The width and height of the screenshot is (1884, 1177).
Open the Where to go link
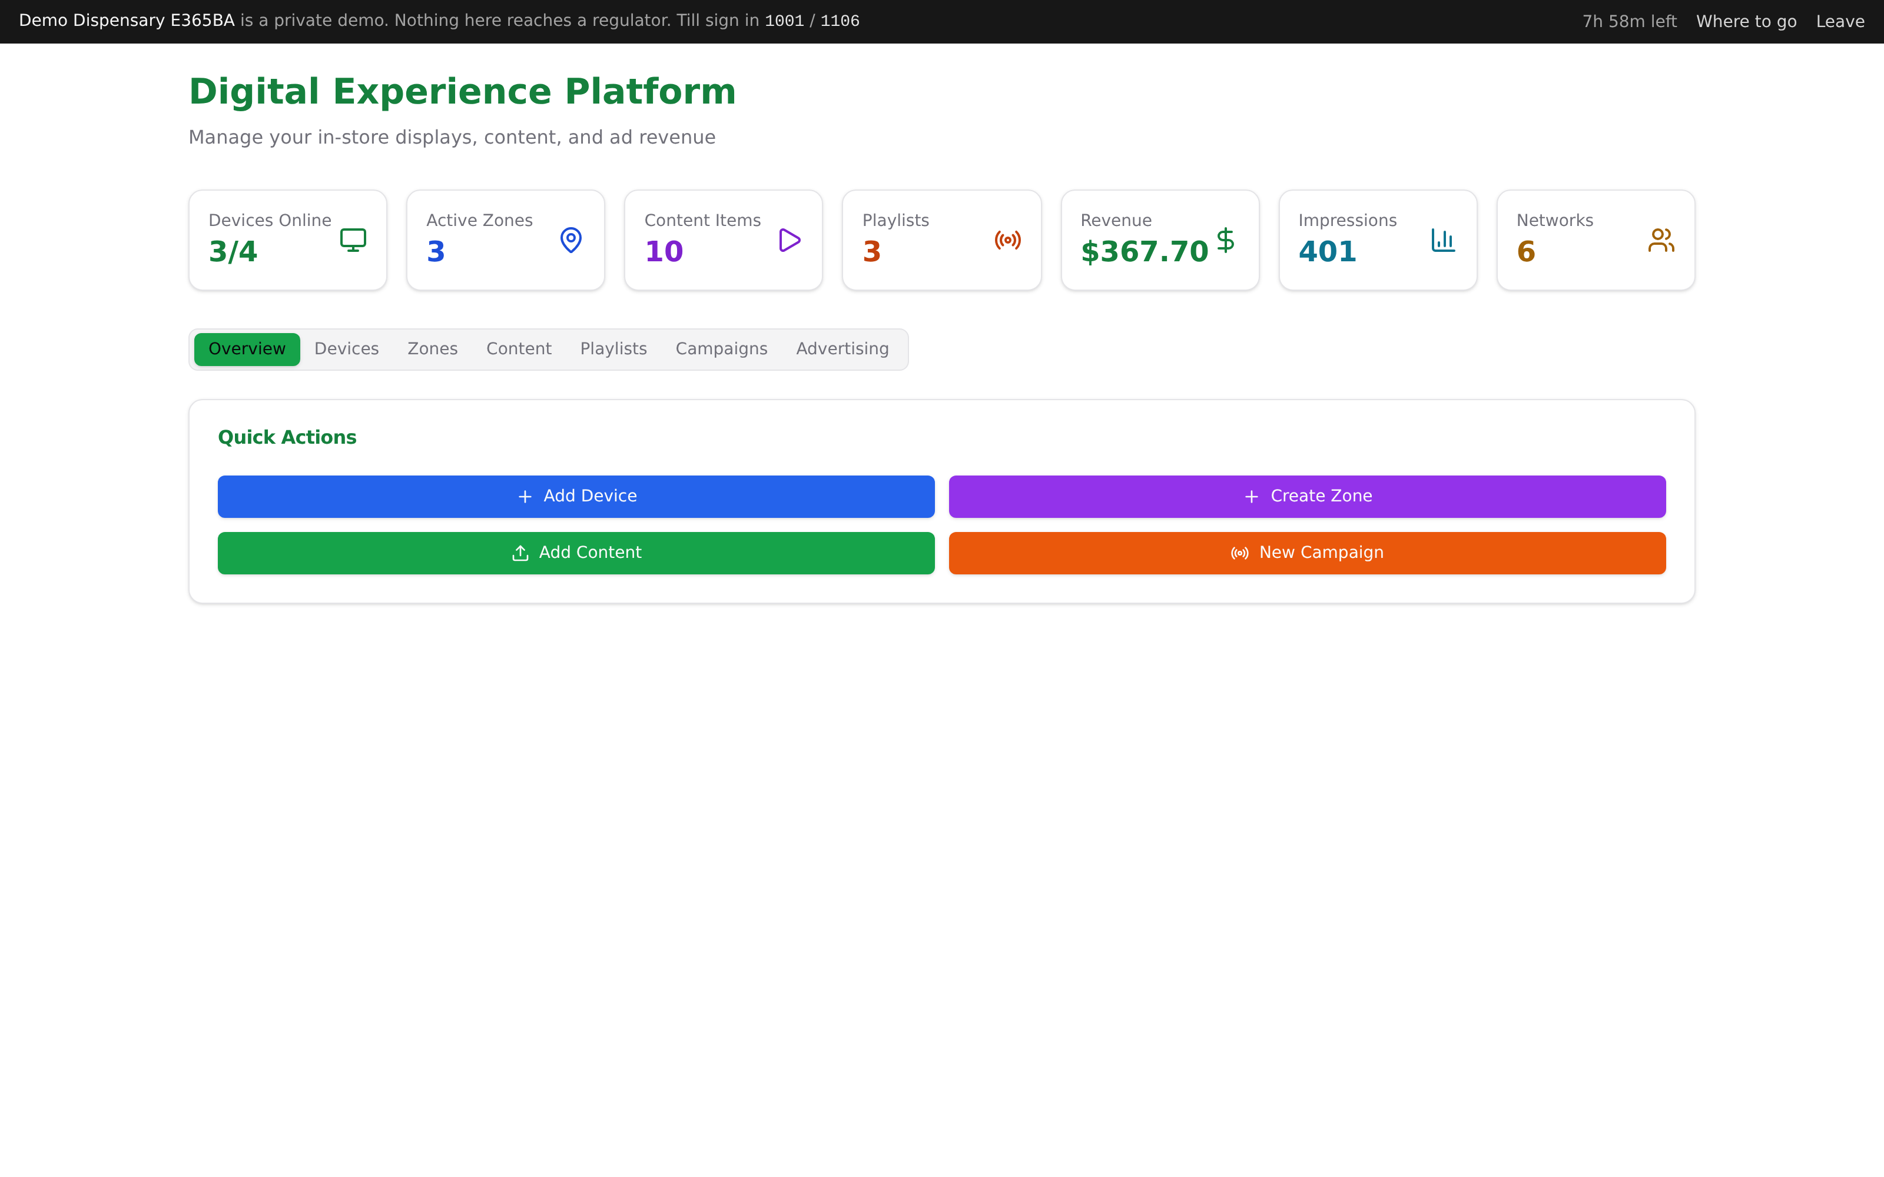(1746, 21)
